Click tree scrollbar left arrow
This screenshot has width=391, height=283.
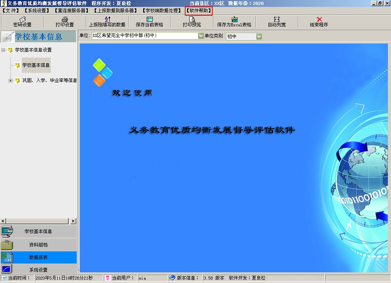(3, 221)
